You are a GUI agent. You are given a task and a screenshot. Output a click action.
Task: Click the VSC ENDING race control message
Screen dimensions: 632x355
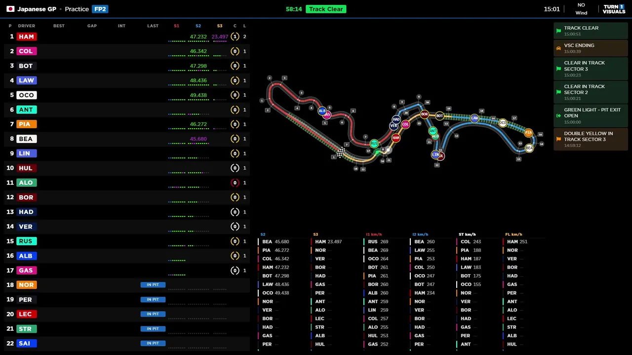(591, 48)
